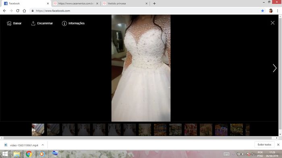Open a new browser tab
Image resolution: width=282 pixels, height=158 pixels.
[154, 3]
